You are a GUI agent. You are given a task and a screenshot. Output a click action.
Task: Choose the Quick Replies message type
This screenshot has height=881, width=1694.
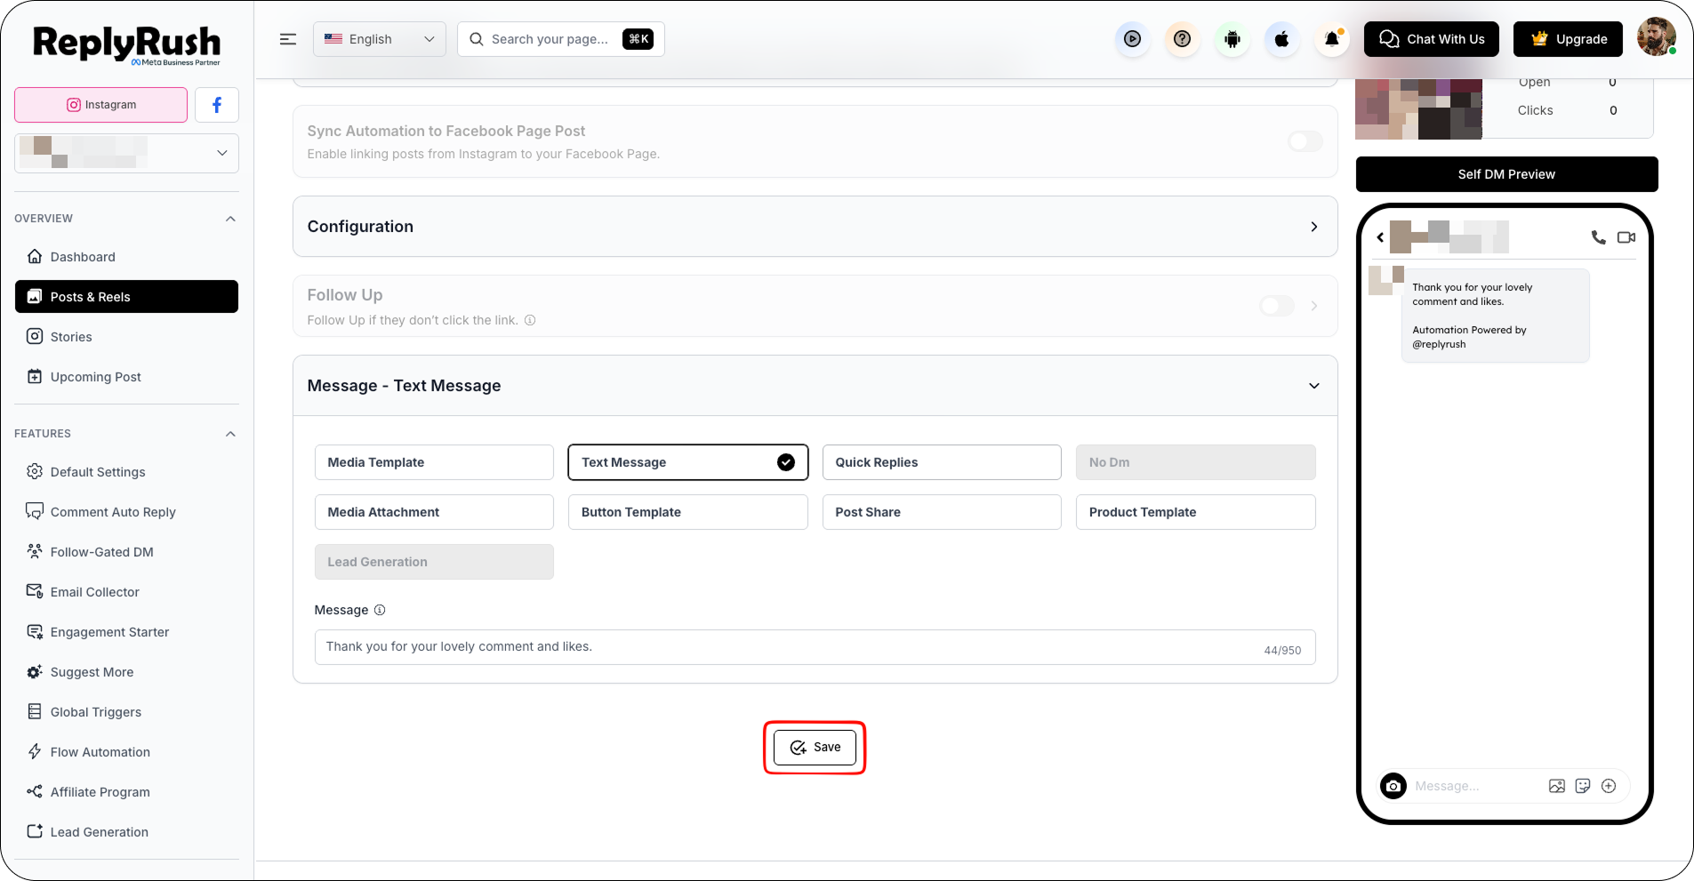pos(942,462)
